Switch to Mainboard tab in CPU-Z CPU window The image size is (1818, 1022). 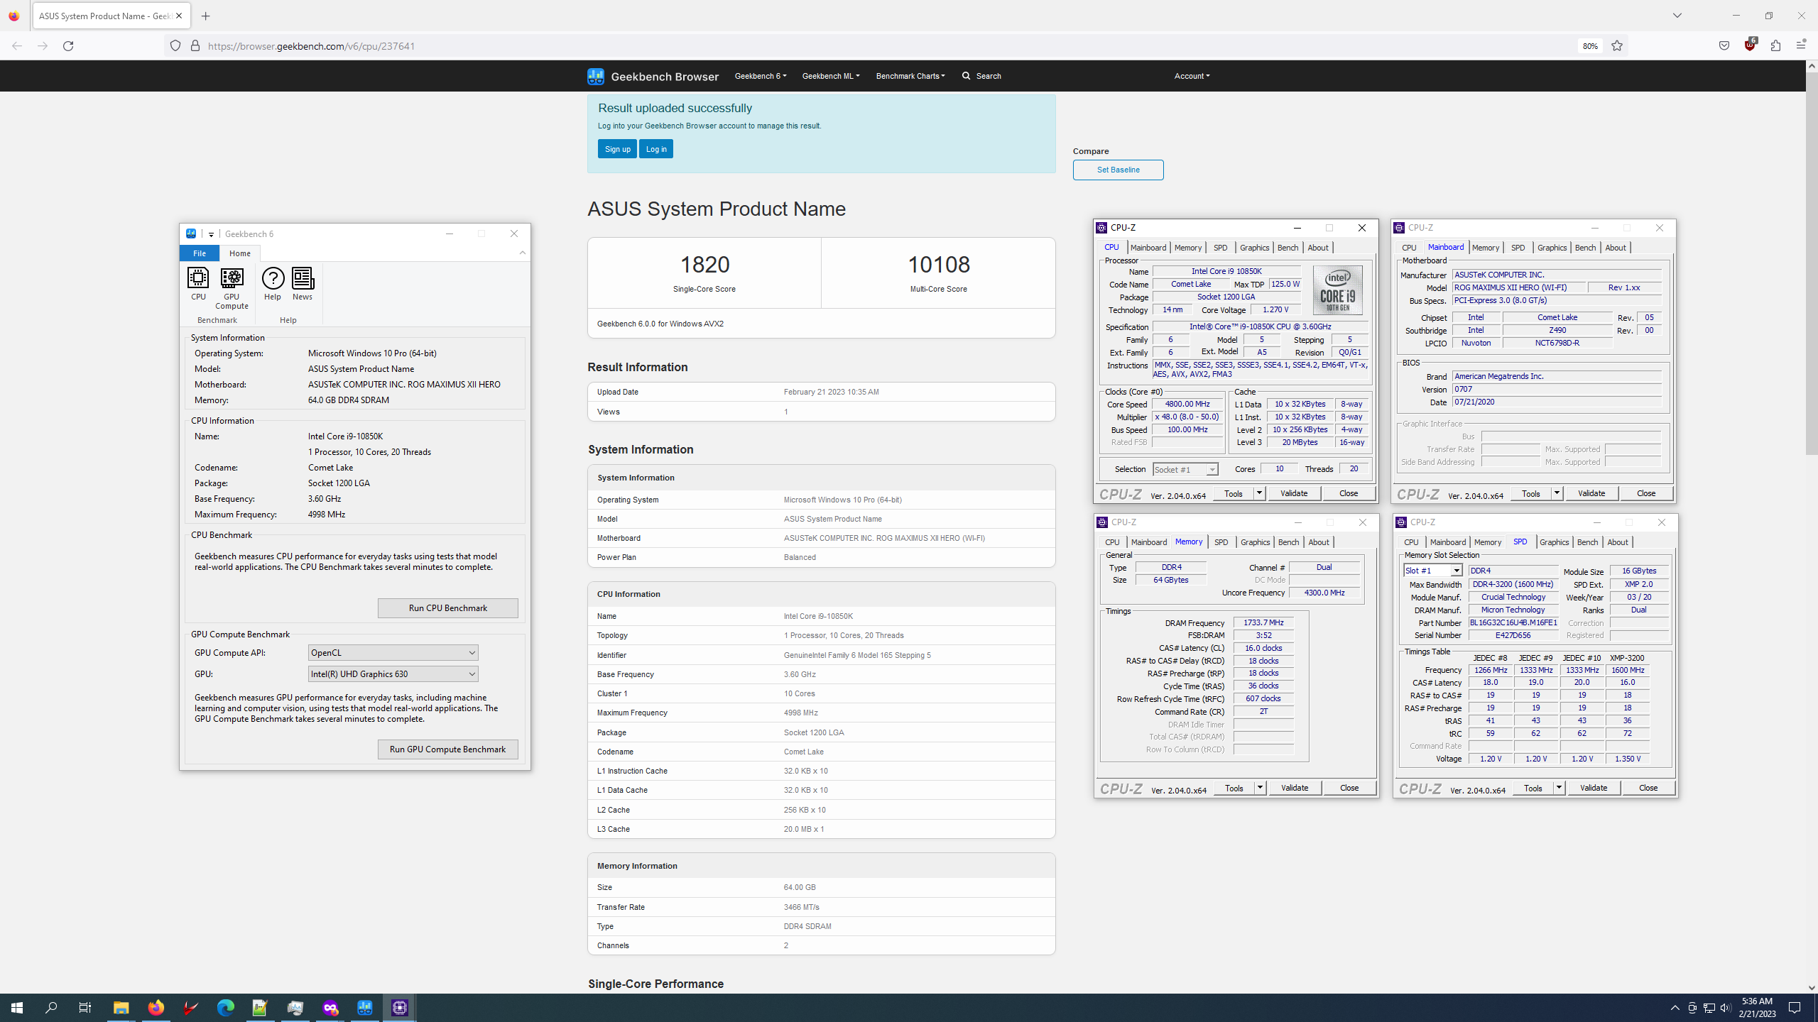1148,248
